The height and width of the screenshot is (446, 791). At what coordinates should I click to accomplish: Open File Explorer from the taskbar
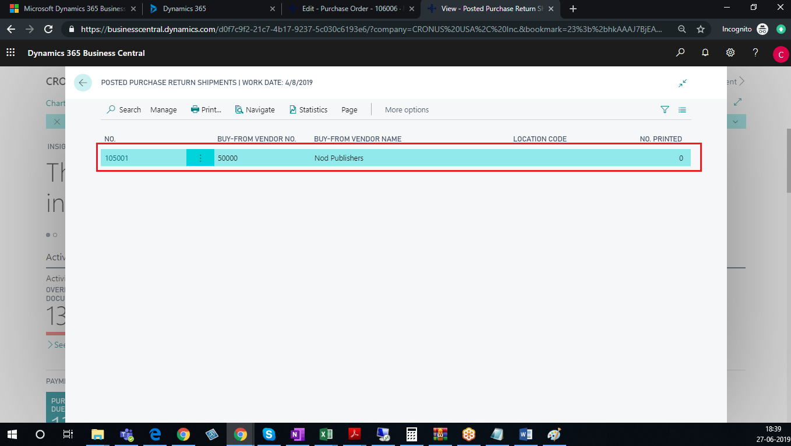(97, 434)
